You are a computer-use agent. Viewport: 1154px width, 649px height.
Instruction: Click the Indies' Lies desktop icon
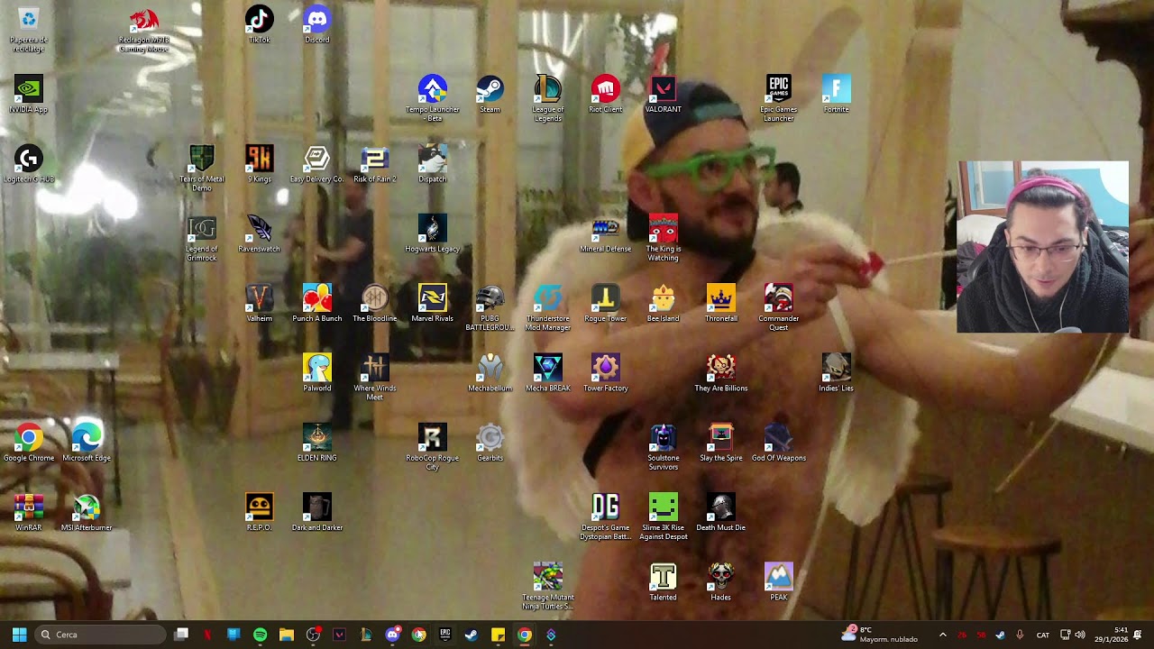click(837, 372)
